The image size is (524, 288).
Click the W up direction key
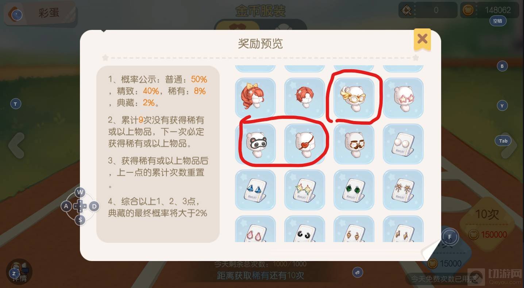click(x=80, y=192)
